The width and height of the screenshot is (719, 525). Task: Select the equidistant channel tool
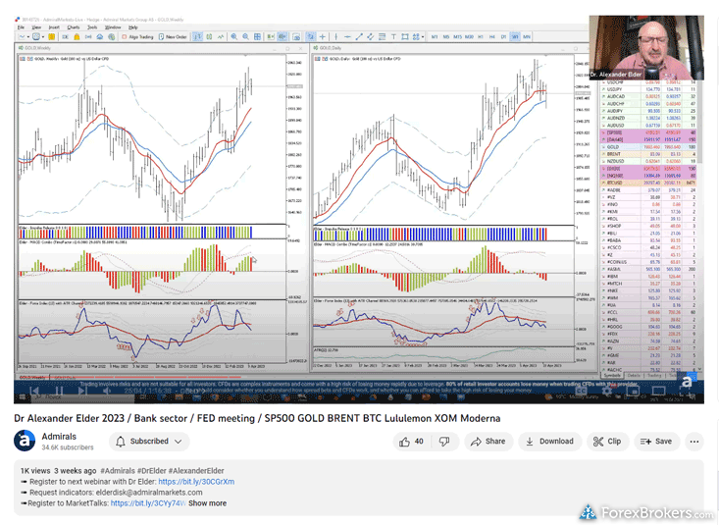371,36
